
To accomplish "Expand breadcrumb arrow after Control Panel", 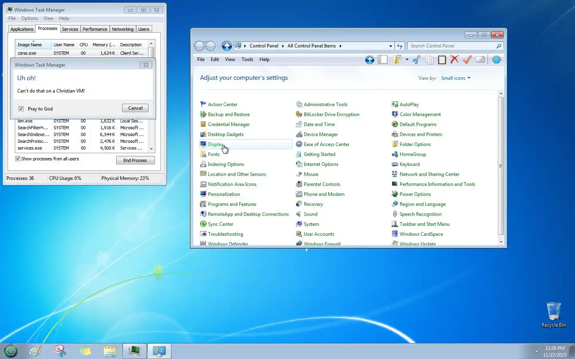I will (283, 46).
